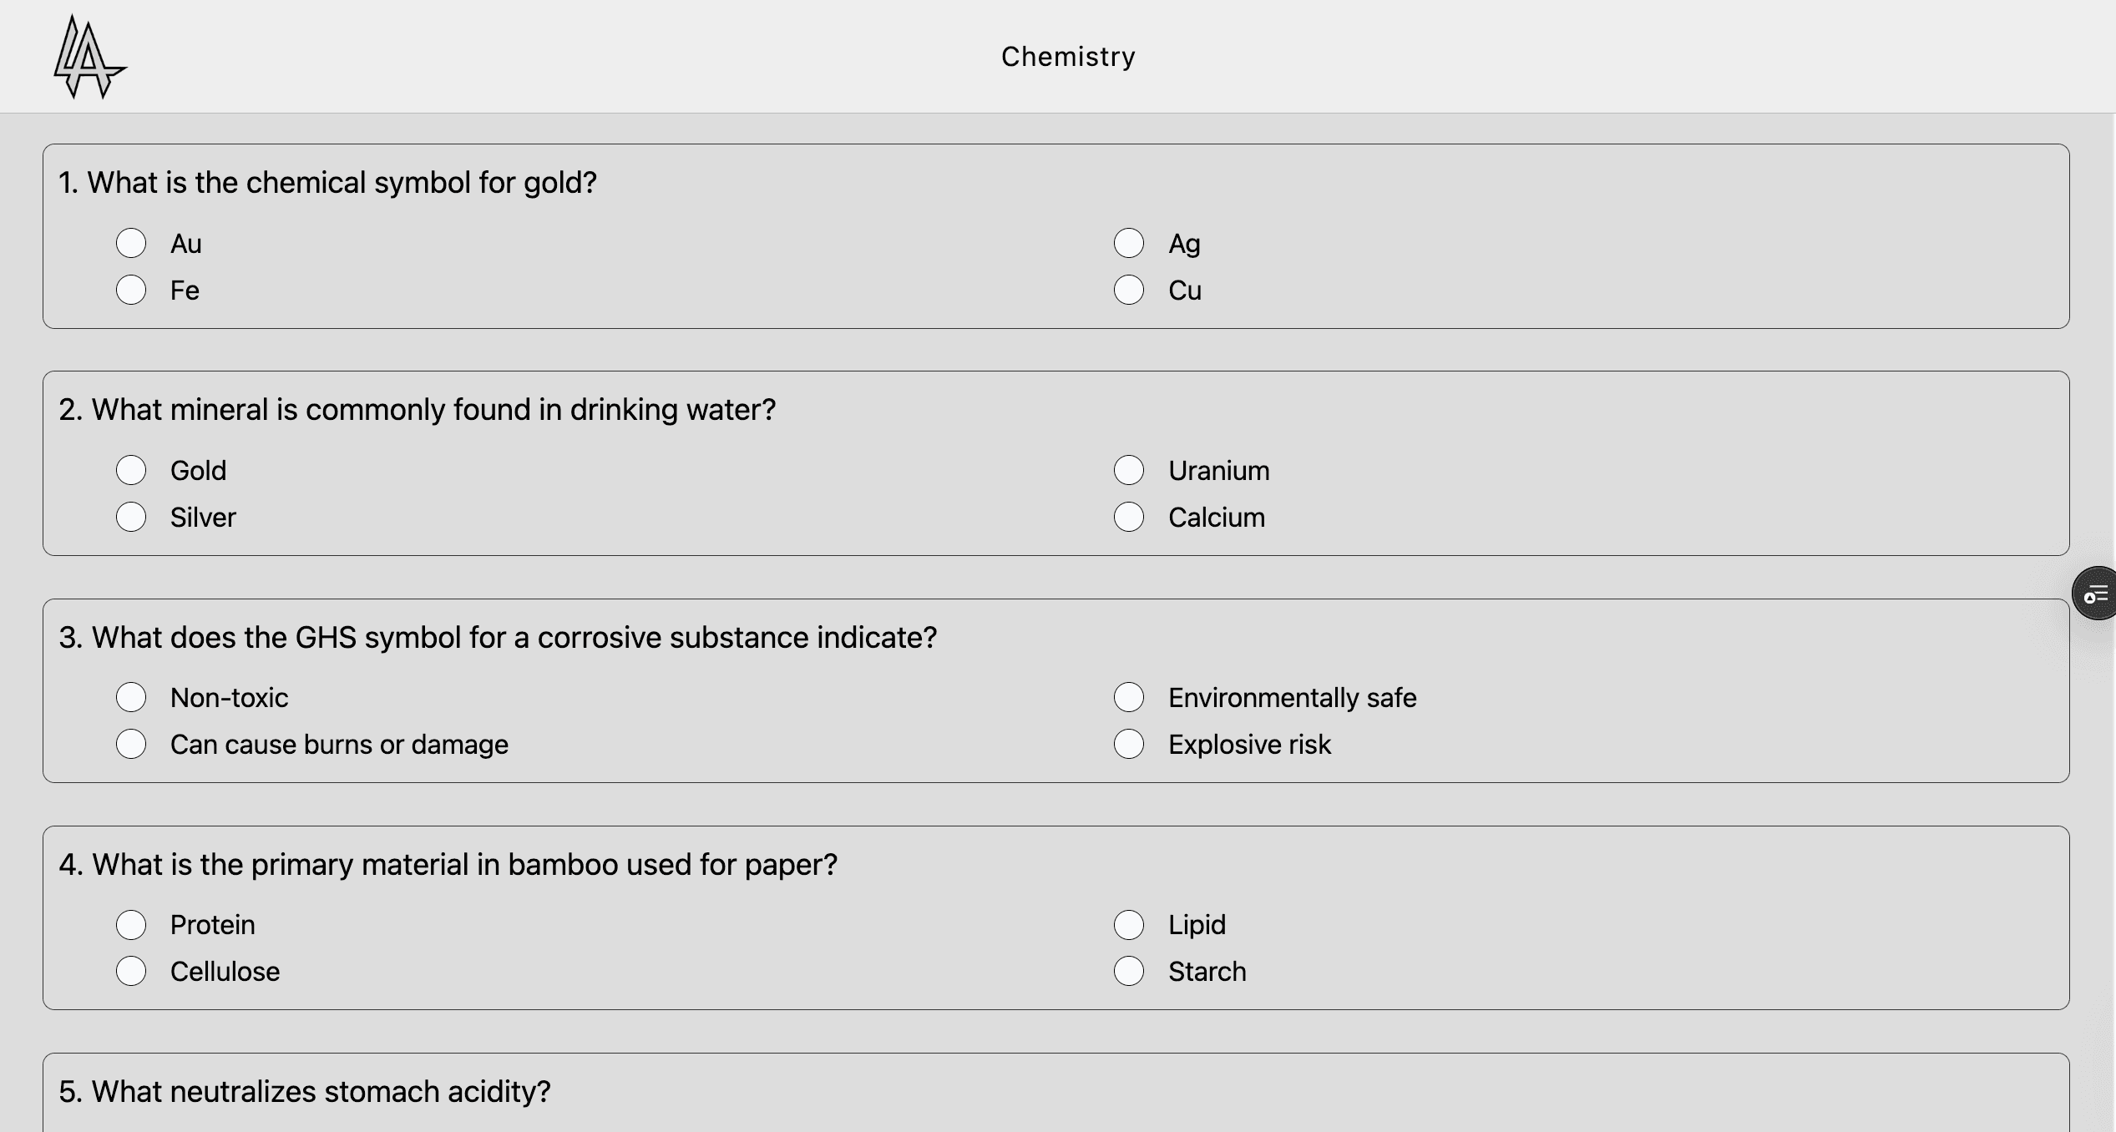Click question 5 about stomach acidity
This screenshot has width=2116, height=1132.
tap(305, 1090)
